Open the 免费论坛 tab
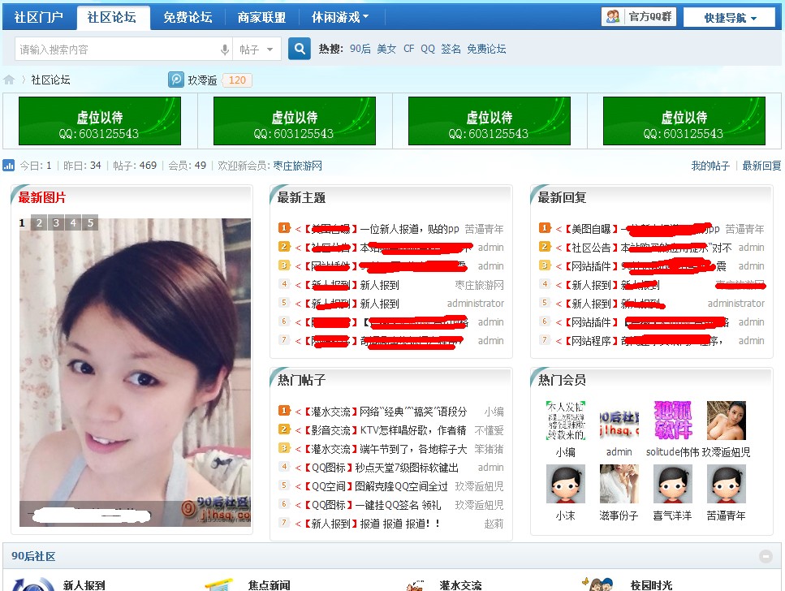785x591 pixels. pos(188,18)
